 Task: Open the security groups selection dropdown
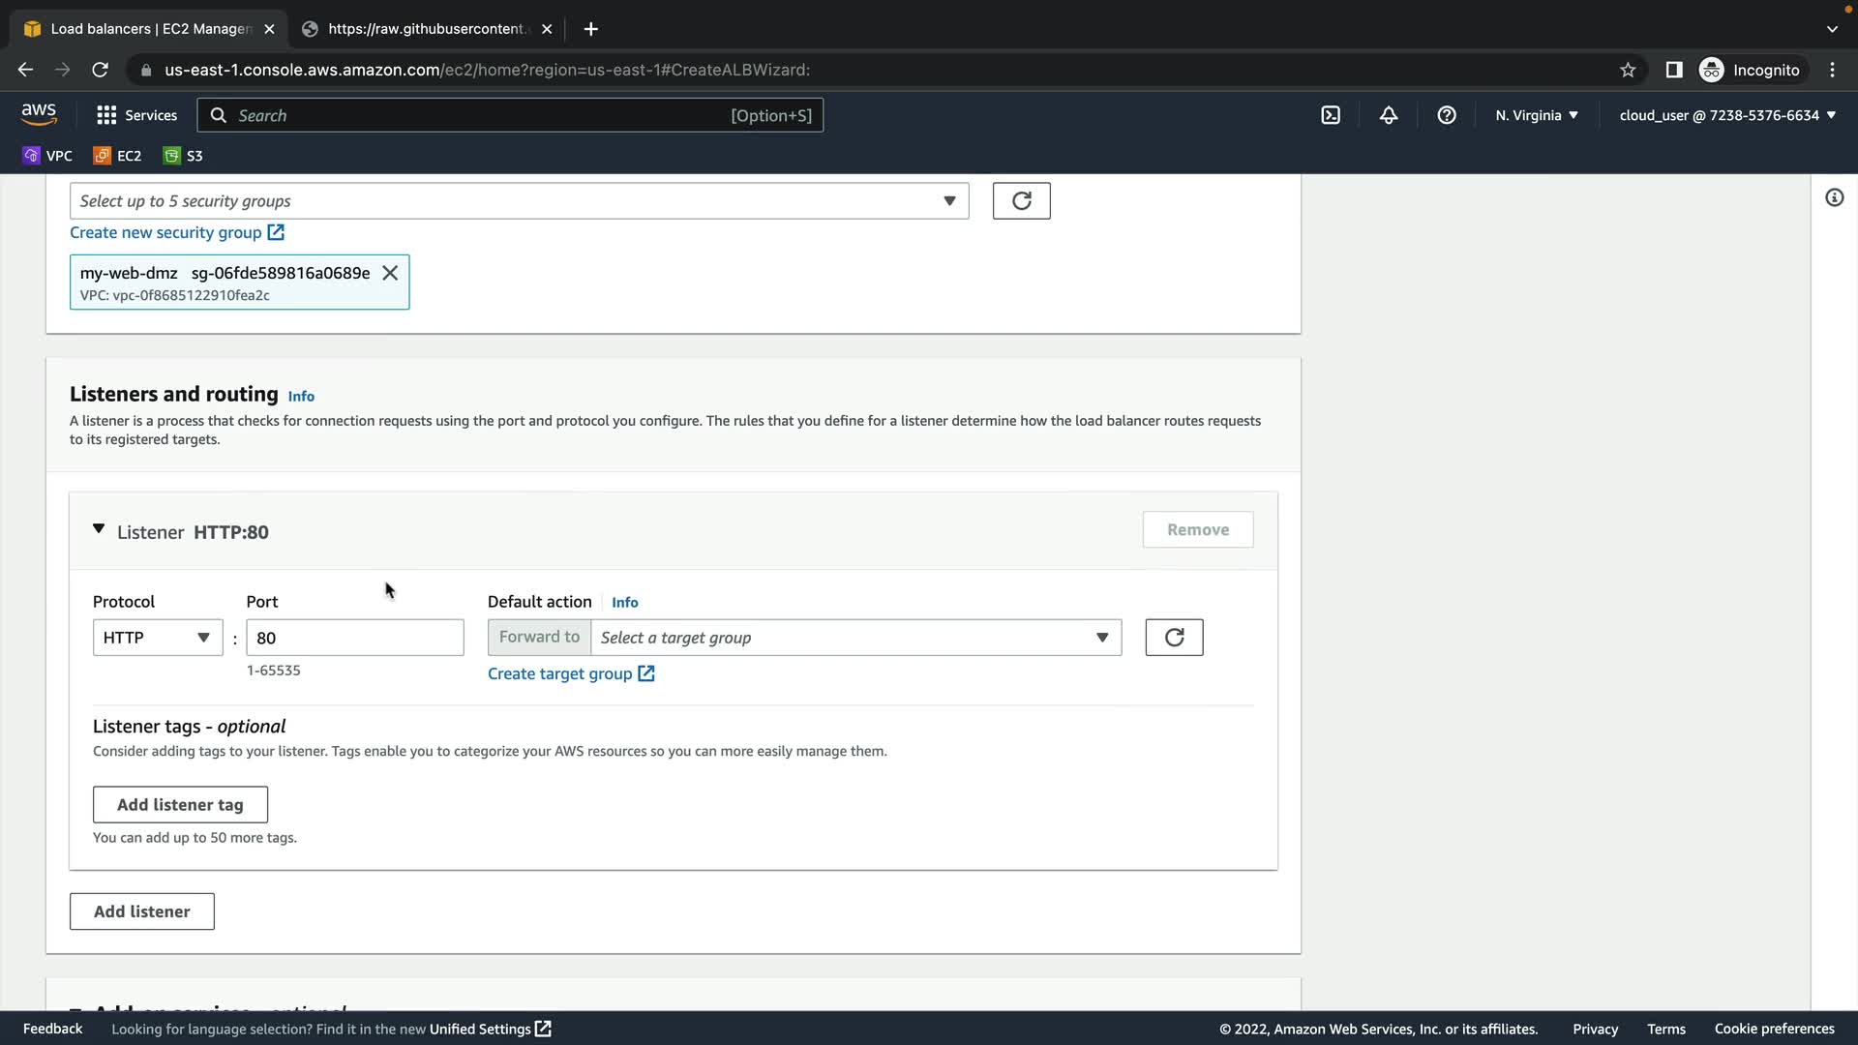coord(519,201)
